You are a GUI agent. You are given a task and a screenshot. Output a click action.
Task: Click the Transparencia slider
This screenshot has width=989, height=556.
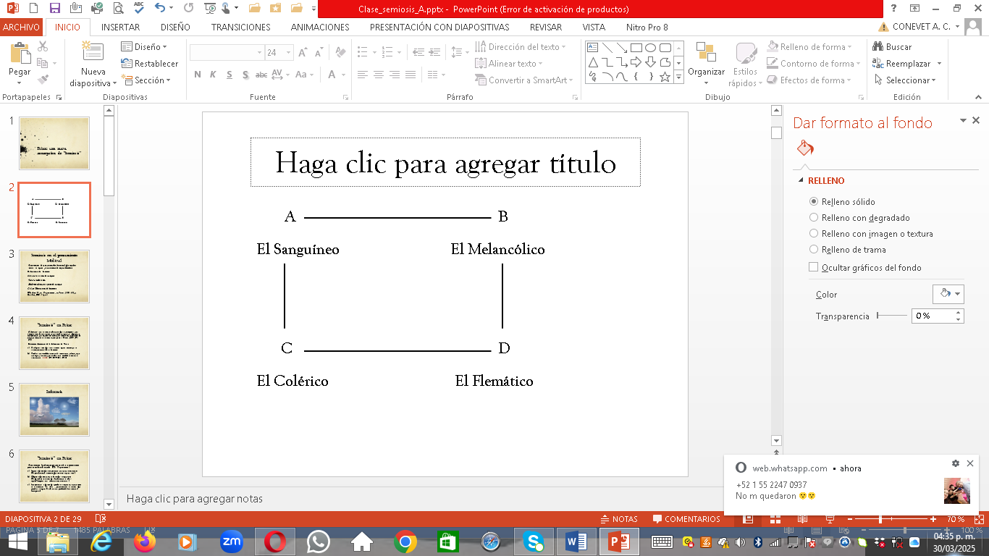coord(891,316)
